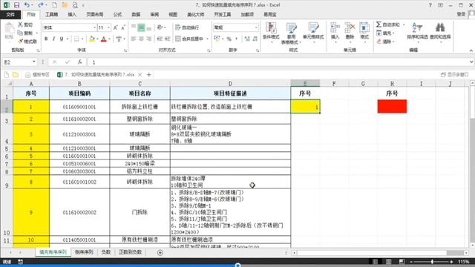Collapse the ribbon with the up chevron
475x267 pixels.
pyautogui.click(x=471, y=50)
